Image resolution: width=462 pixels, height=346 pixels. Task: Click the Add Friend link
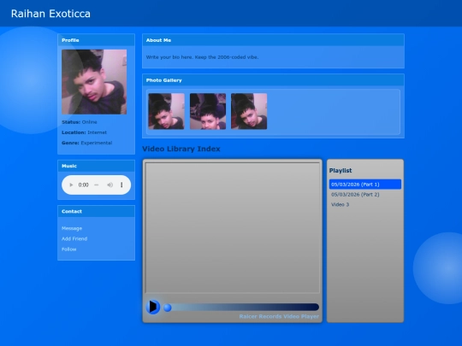coord(74,238)
